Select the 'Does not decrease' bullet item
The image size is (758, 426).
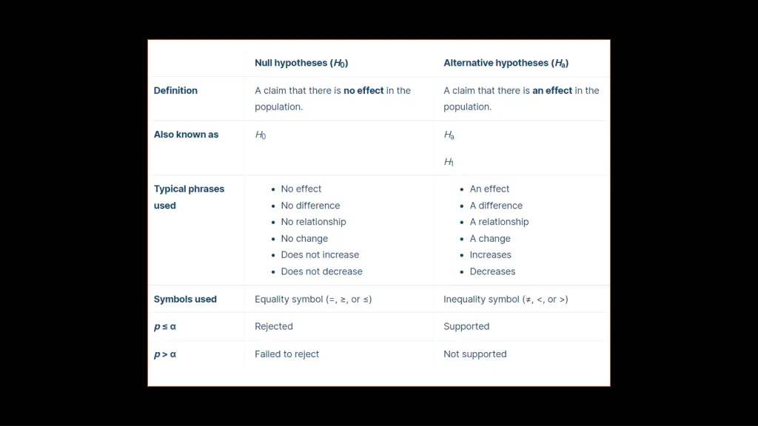point(321,271)
